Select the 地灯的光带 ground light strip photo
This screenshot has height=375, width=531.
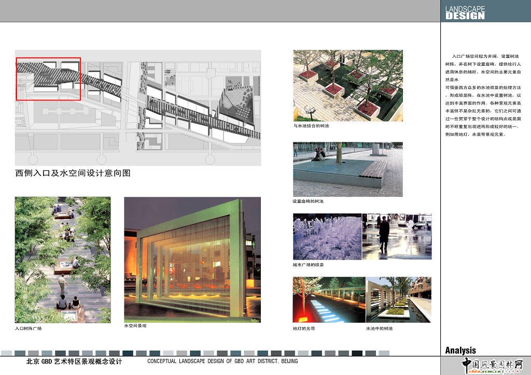329,300
